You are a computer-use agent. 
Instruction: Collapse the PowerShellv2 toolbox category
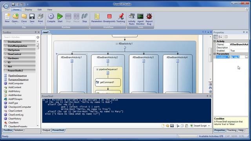point(5,70)
